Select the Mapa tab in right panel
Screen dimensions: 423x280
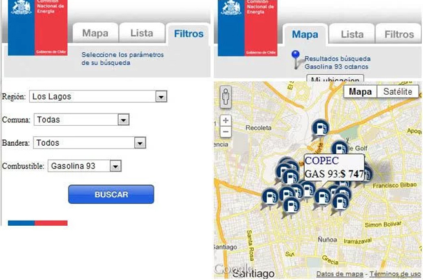pyautogui.click(x=305, y=34)
